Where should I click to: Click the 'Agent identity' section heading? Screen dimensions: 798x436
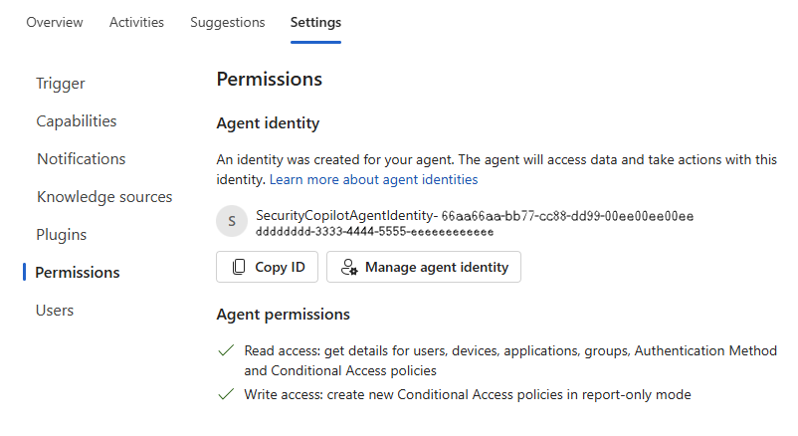[268, 123]
